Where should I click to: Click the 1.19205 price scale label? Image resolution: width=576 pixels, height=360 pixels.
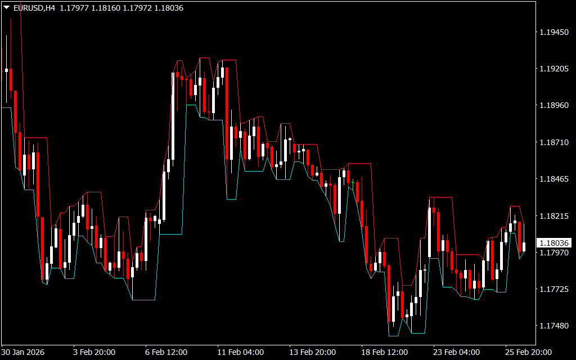(x=553, y=69)
